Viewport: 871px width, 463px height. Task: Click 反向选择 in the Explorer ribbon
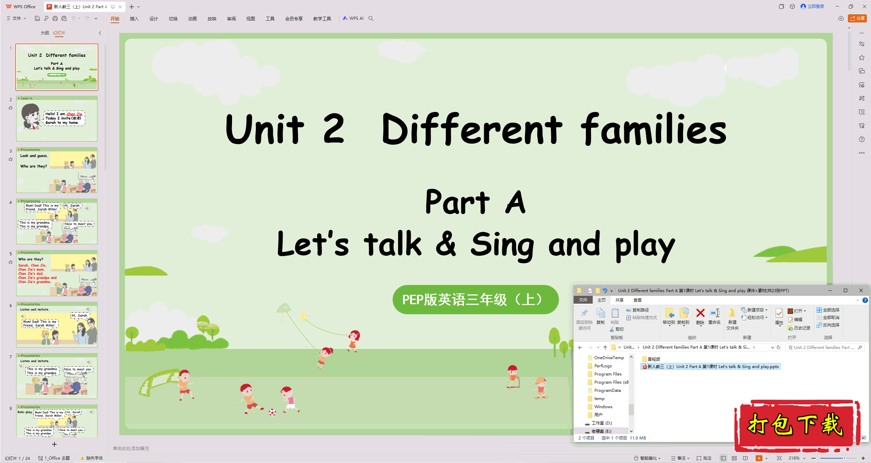[828, 325]
